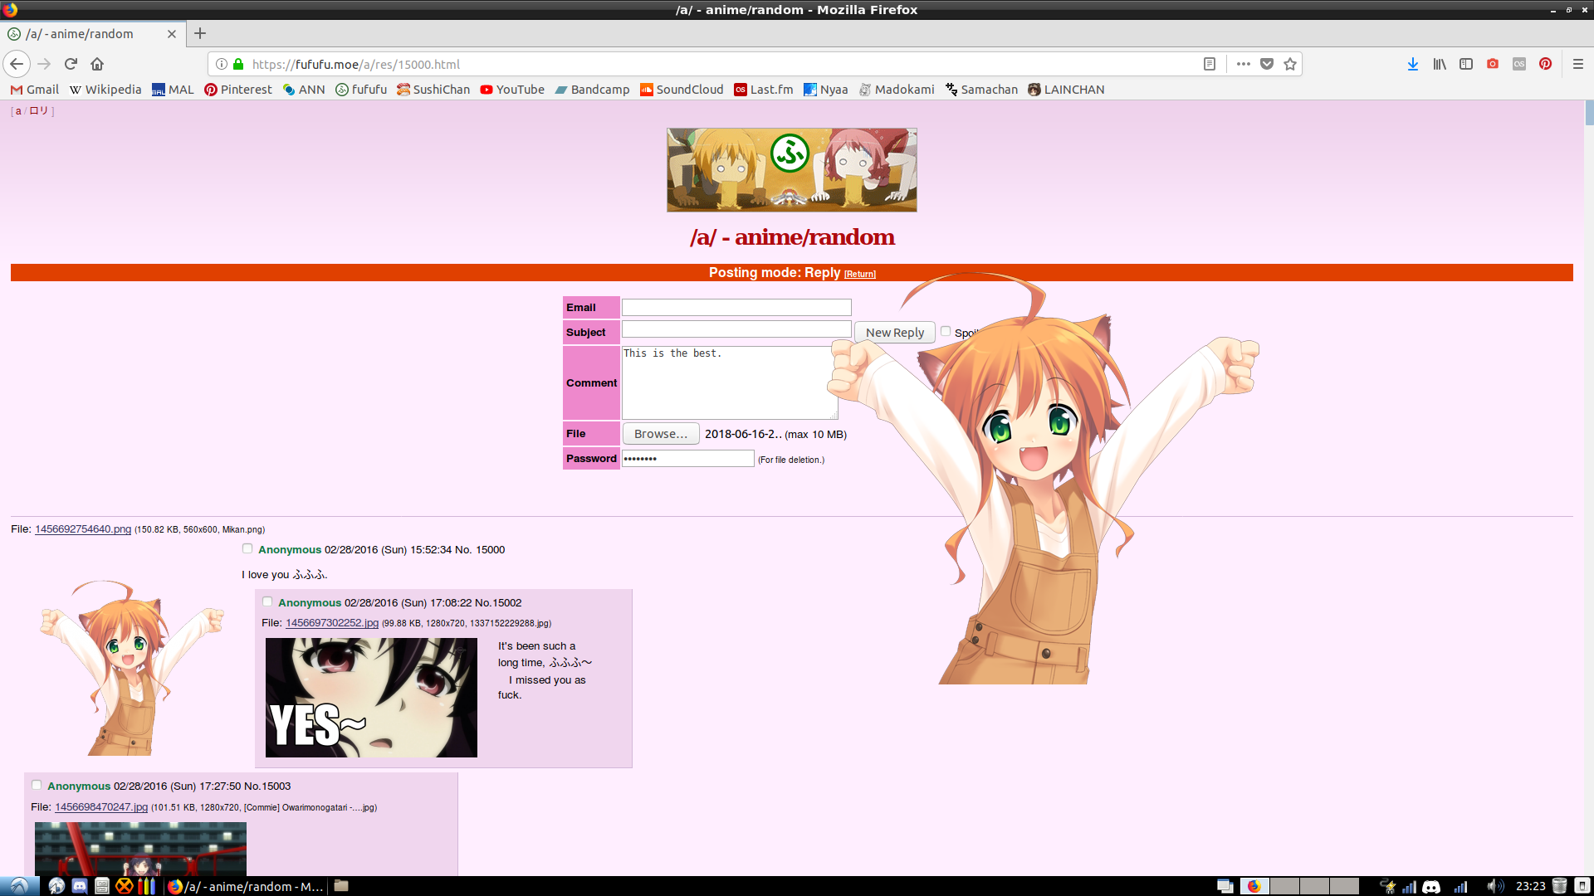The image size is (1594, 896).
Task: Click the Pinterest save extension button
Action: [1546, 64]
